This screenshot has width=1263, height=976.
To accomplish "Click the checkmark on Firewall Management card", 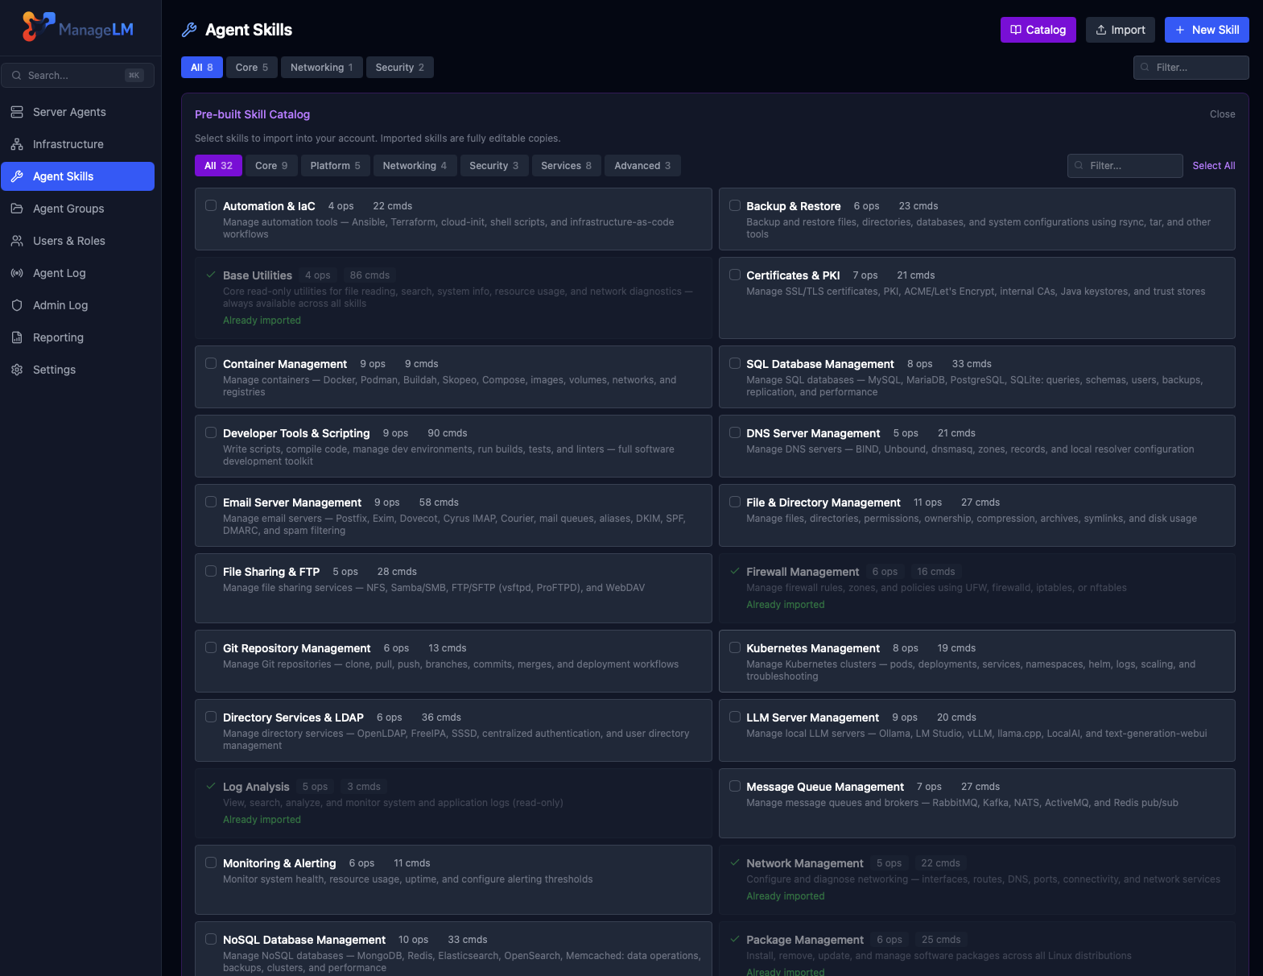I will click(735, 571).
